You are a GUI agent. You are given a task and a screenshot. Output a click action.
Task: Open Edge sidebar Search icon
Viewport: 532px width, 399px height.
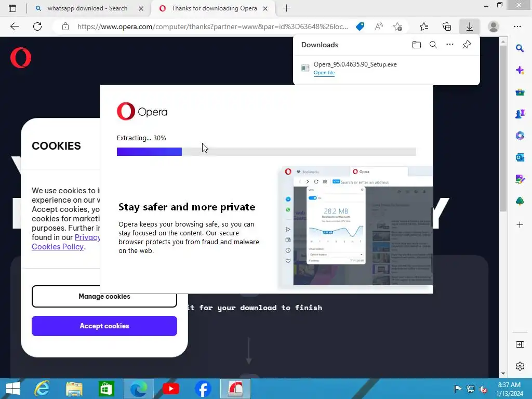coord(520,48)
